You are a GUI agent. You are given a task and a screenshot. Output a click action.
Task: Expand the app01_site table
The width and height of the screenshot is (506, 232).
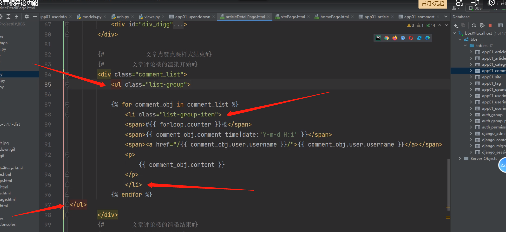pyautogui.click(x=471, y=77)
